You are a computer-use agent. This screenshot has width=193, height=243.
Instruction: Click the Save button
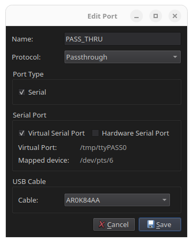(160, 224)
